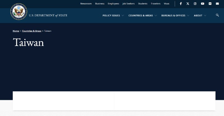Screen dimensions: 224x116
Task: Click the Students top menu link
Action: click(x=143, y=4)
